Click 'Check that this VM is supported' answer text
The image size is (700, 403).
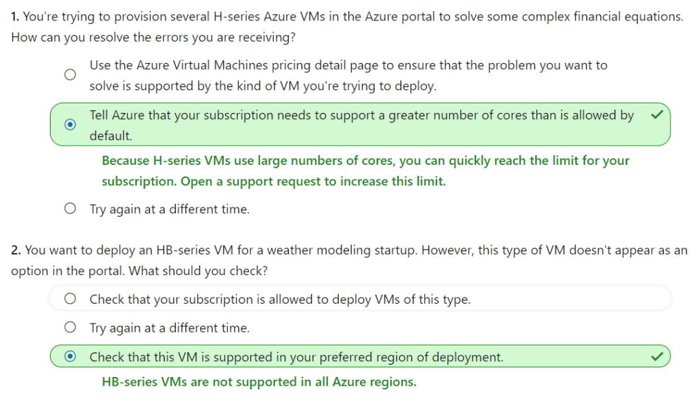[x=296, y=357]
